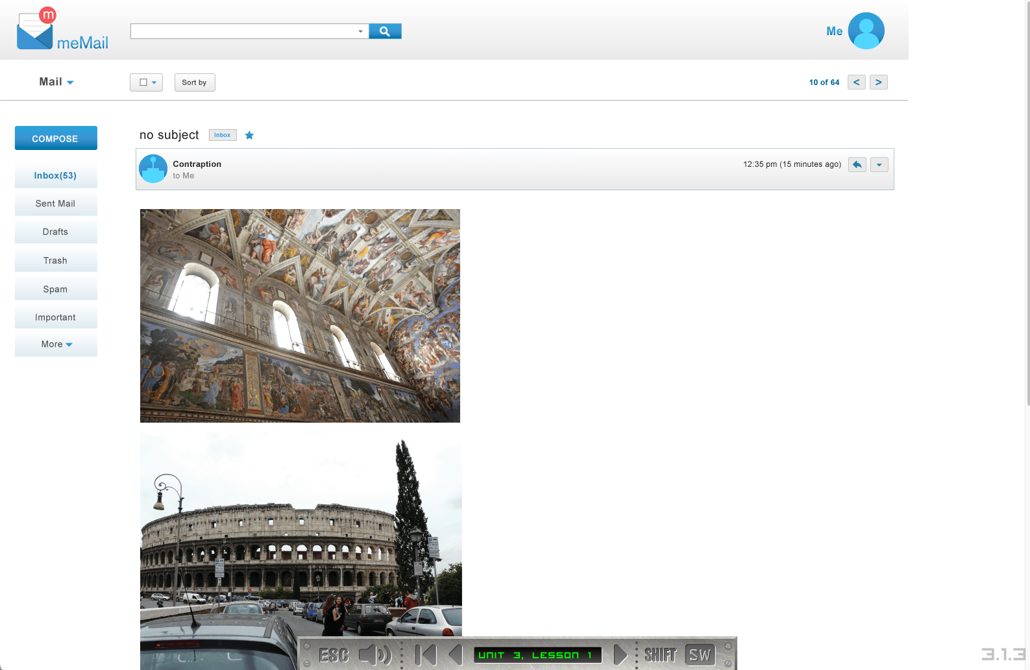Click the 12:35 pm timestamp

(792, 164)
